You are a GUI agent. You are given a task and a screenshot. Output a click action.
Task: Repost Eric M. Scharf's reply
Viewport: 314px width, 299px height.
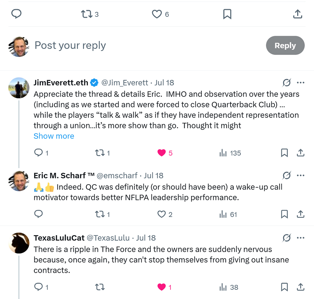click(99, 214)
